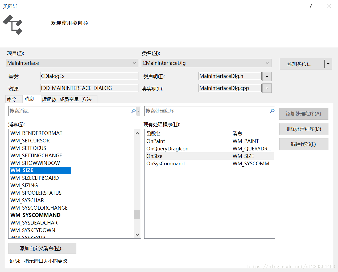Click the class wizard logo icon
The height and width of the screenshot is (272, 338).
13,25
